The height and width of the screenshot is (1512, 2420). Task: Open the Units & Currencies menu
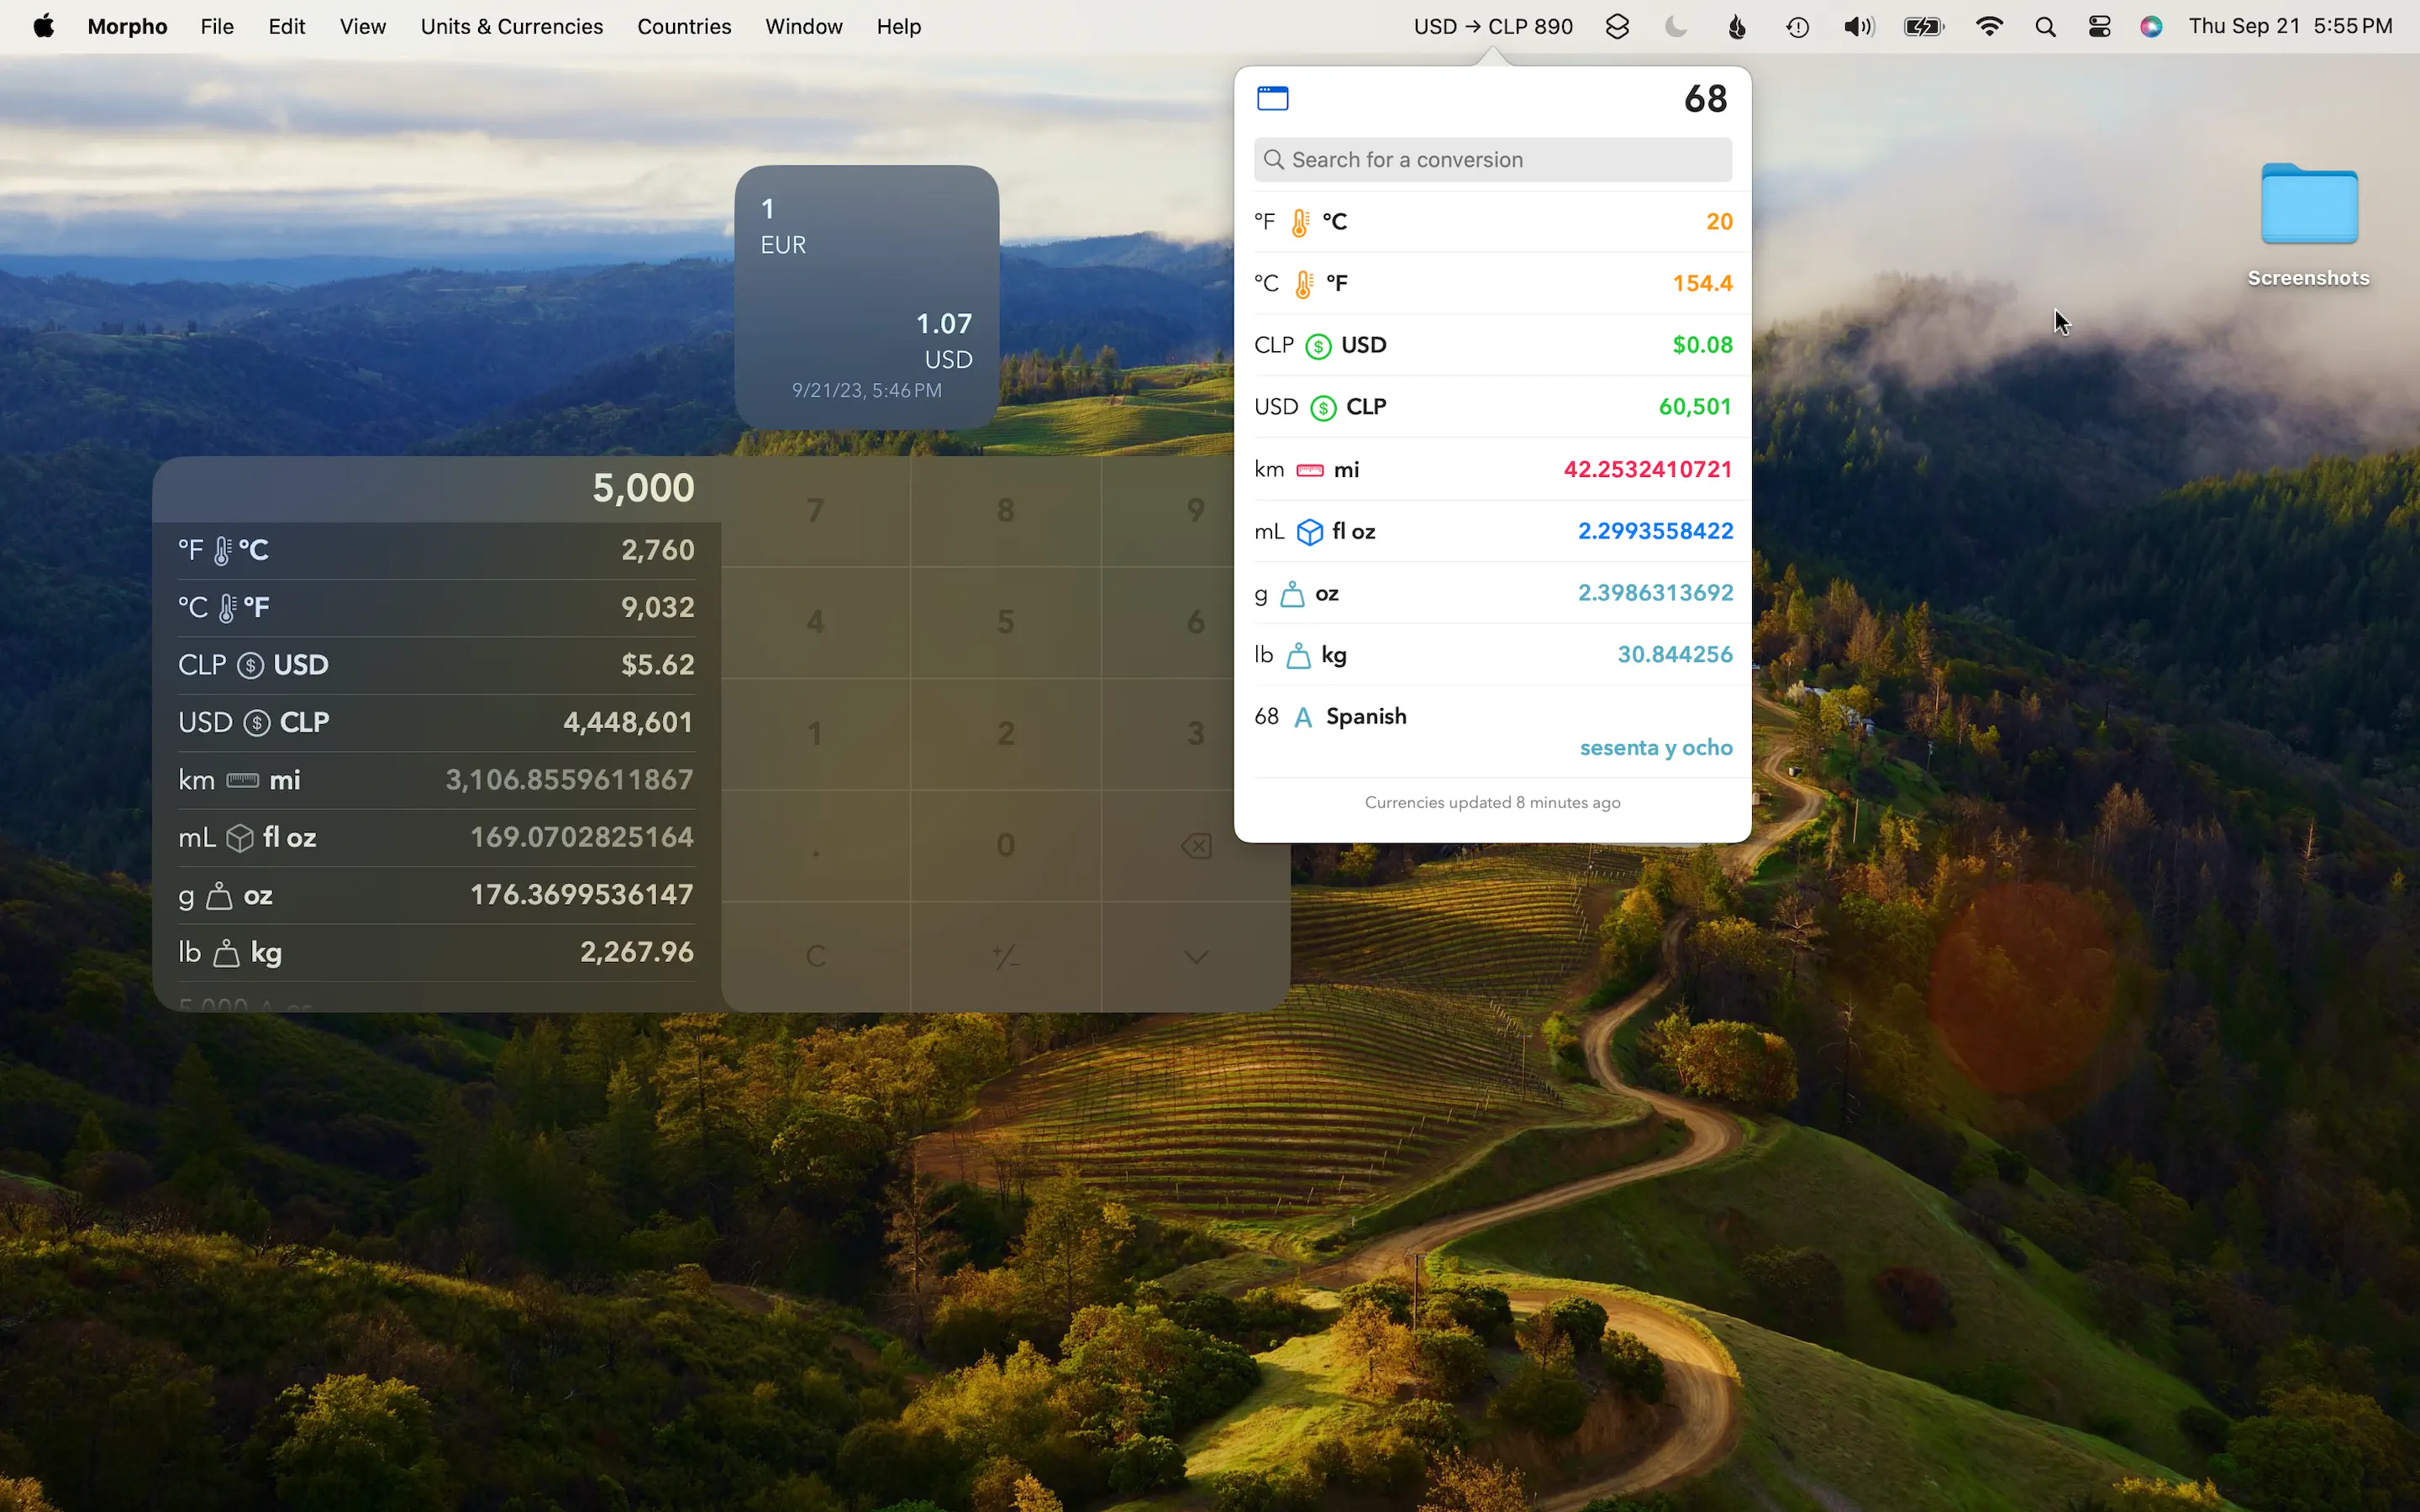pyautogui.click(x=511, y=27)
